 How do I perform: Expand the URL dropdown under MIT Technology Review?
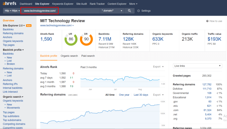73,26
